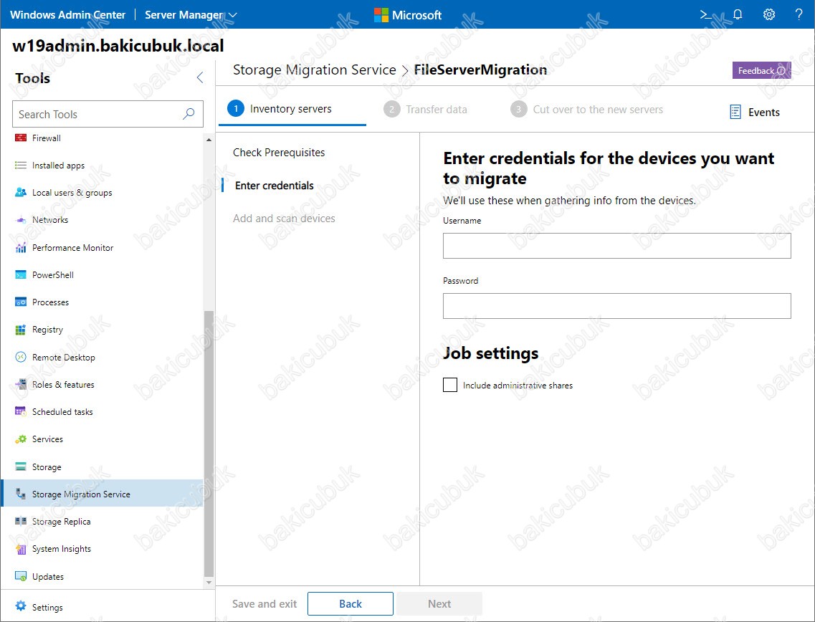Viewport: 815px width, 622px height.
Task: Open the Remote Desktop icon
Action: 21,357
